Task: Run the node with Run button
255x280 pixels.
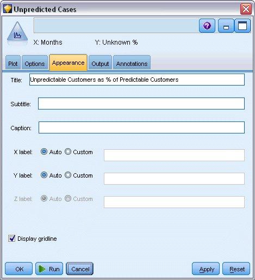Action: (49, 269)
